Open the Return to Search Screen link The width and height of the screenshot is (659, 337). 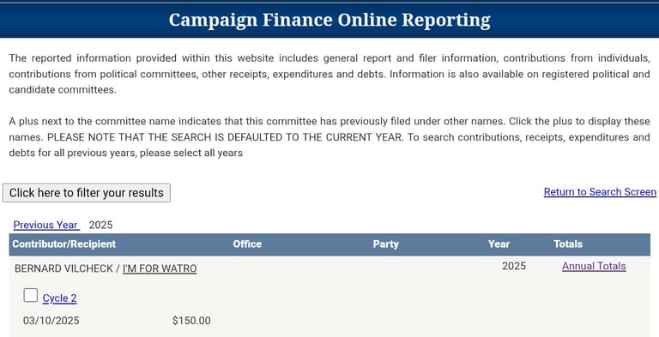point(600,192)
